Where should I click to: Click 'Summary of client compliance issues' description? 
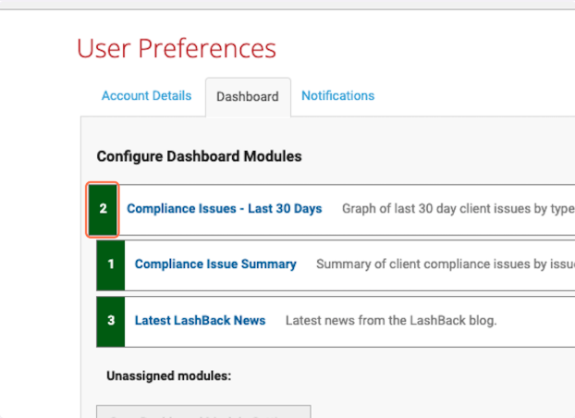pyautogui.click(x=446, y=264)
